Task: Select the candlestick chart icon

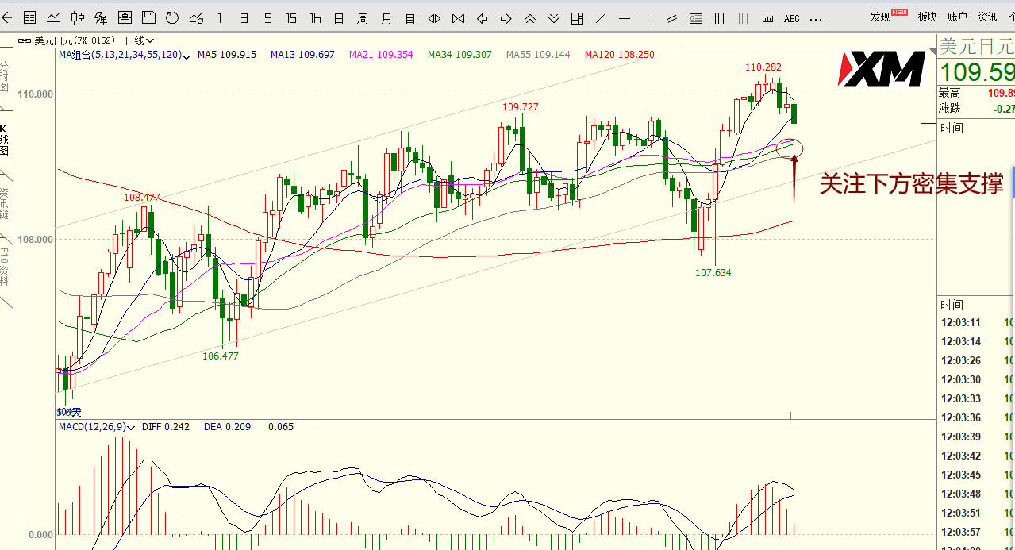Action: click(x=78, y=17)
